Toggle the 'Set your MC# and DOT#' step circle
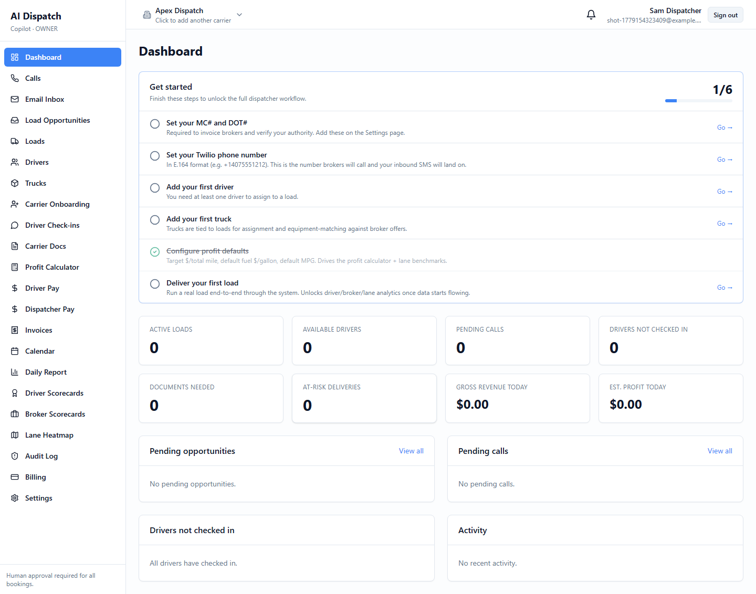756x594 pixels. (155, 124)
